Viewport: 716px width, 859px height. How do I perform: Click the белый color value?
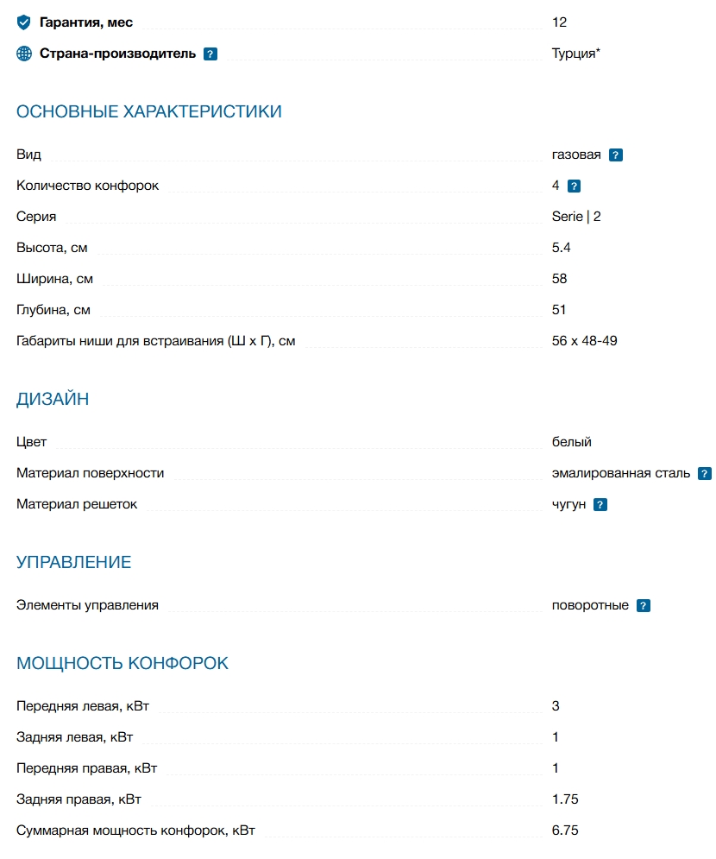click(x=572, y=442)
